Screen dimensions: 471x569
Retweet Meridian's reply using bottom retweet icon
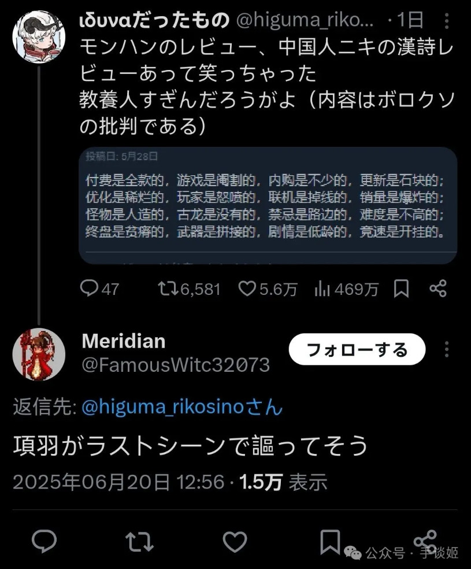point(140,542)
